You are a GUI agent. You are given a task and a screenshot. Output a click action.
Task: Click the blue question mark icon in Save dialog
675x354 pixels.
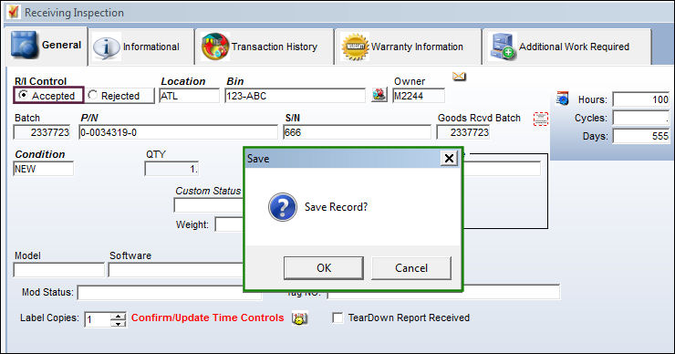click(x=283, y=207)
